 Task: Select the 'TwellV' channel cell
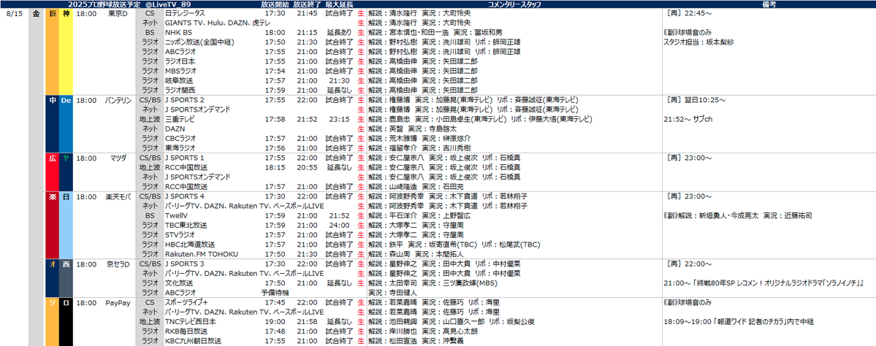(x=175, y=215)
